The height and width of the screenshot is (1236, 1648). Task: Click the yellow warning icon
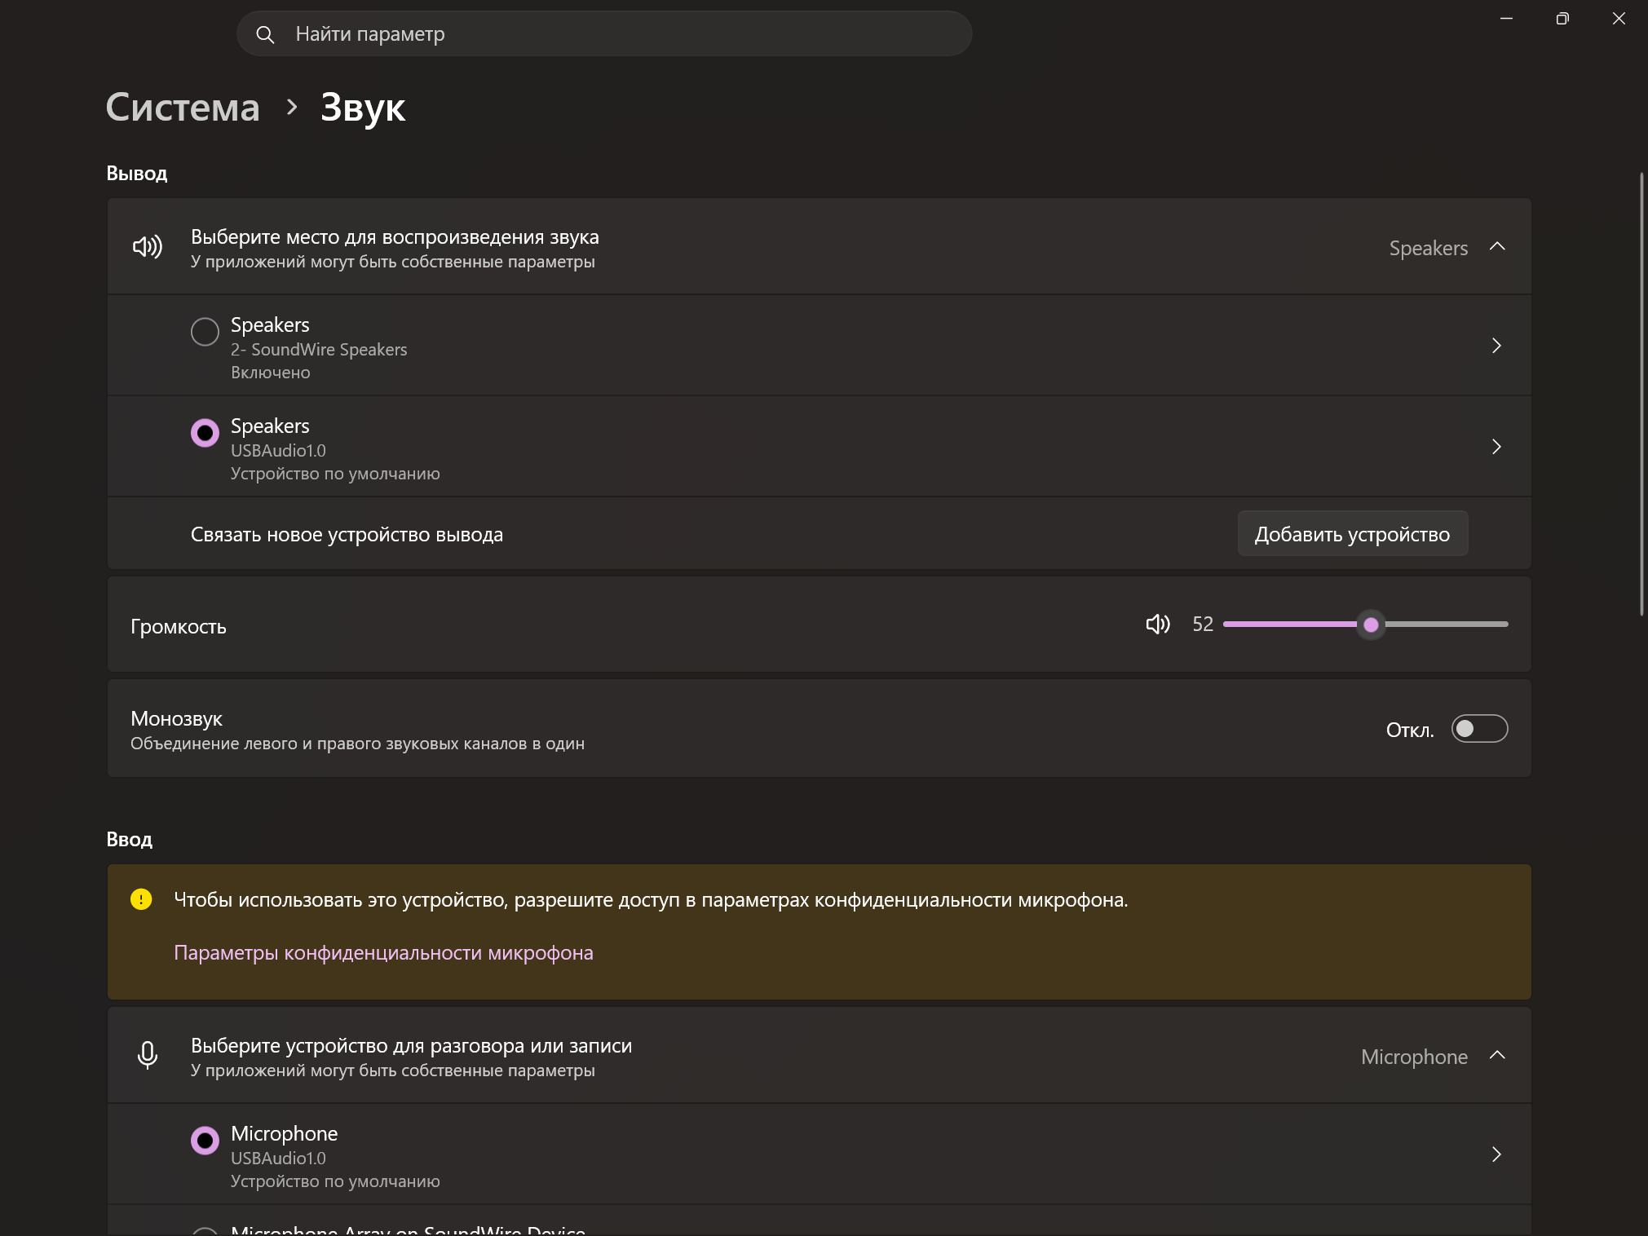point(141,899)
